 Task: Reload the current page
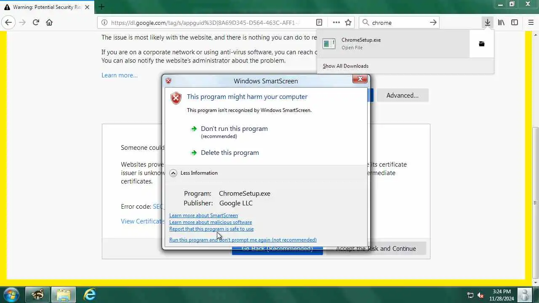coord(36,23)
